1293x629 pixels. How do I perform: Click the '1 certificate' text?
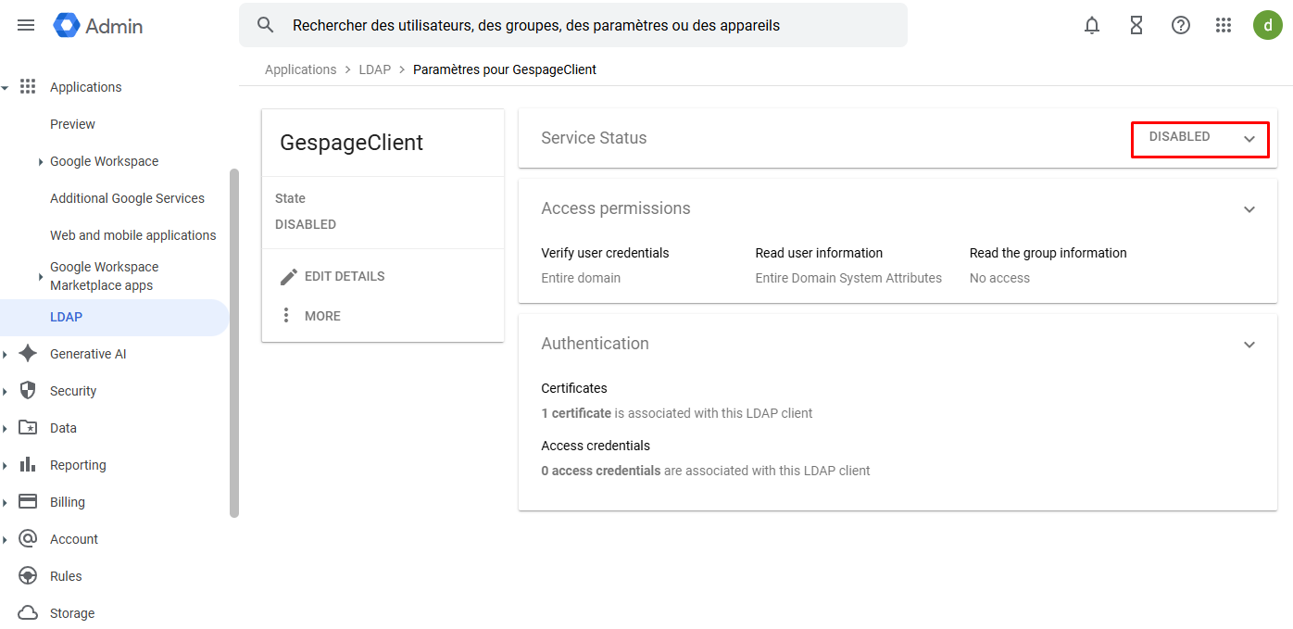pyautogui.click(x=576, y=413)
